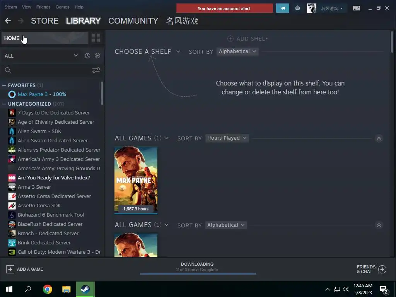The height and width of the screenshot is (297, 396).
Task: Click Assetto Corsa Dedicated Server icon
Action: coord(12,196)
